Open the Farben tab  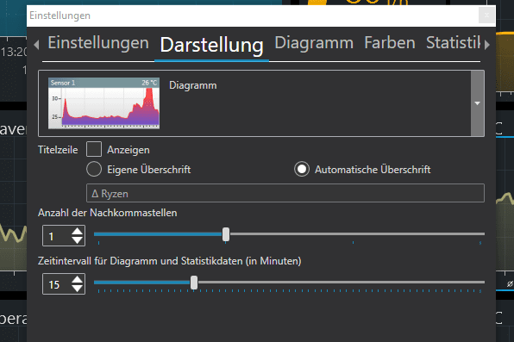pyautogui.click(x=390, y=43)
